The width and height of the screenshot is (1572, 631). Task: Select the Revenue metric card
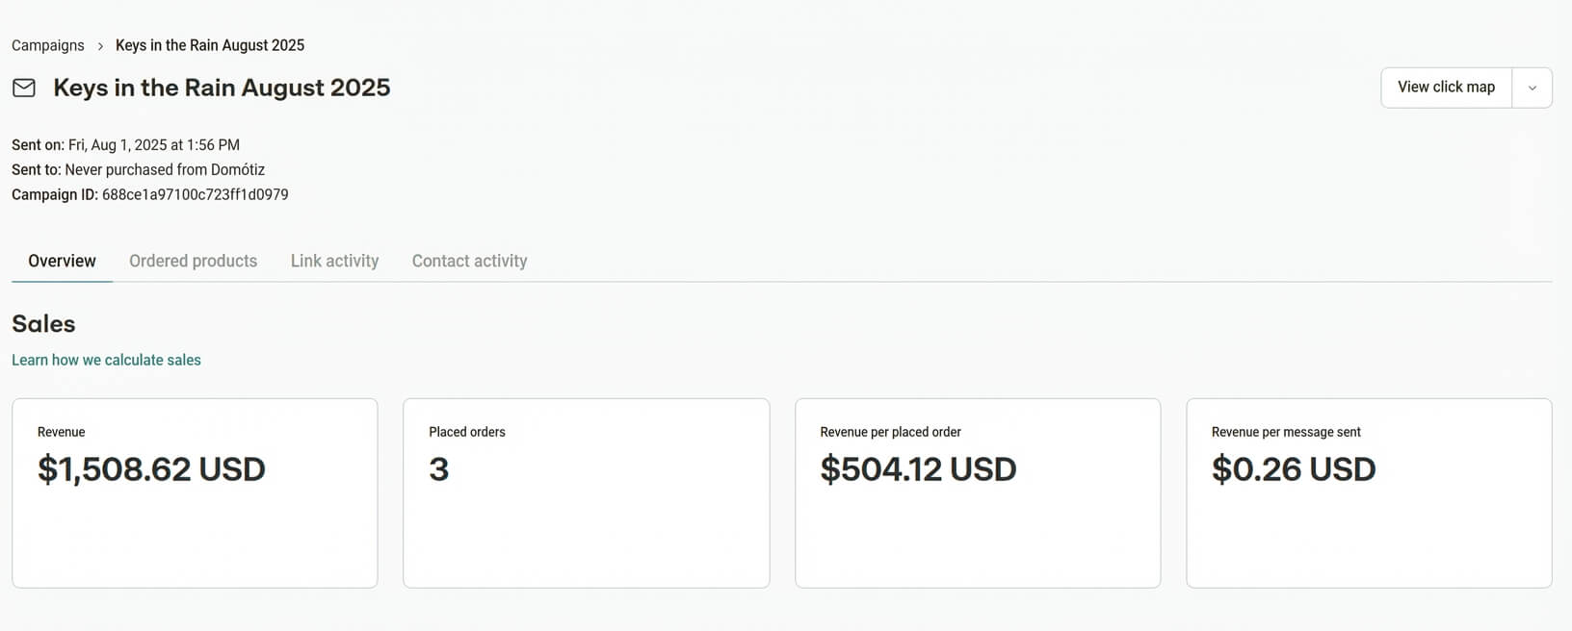click(x=195, y=492)
